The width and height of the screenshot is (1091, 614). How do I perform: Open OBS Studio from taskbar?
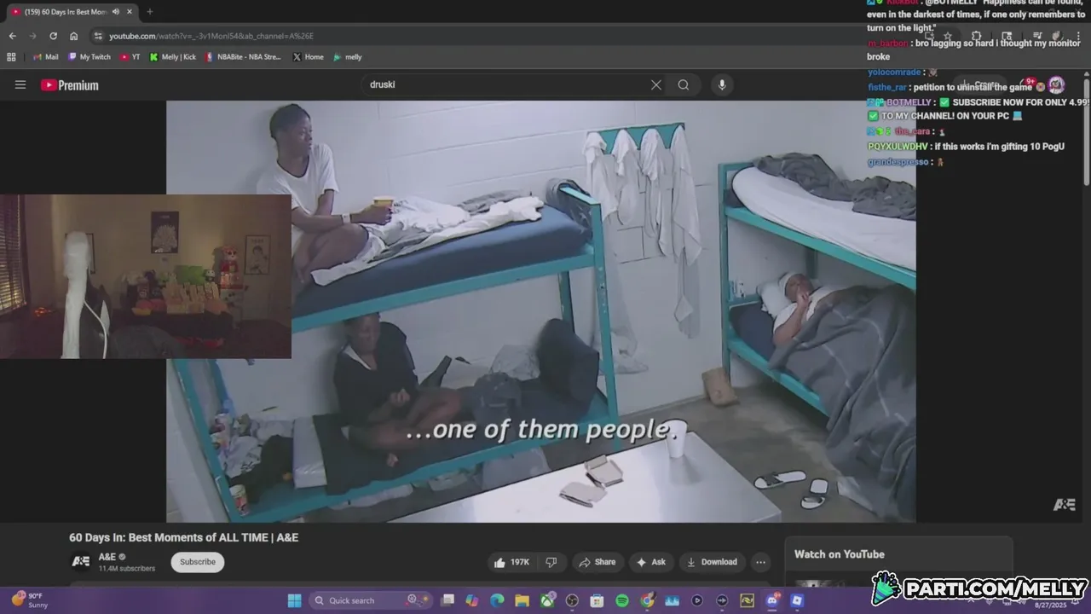[572, 600]
